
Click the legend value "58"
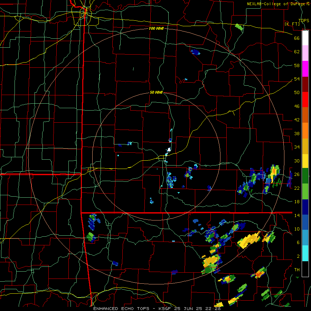(x=297, y=65)
